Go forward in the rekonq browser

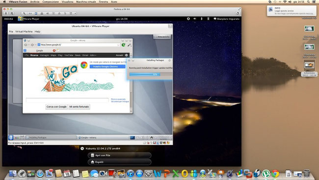(32, 45)
